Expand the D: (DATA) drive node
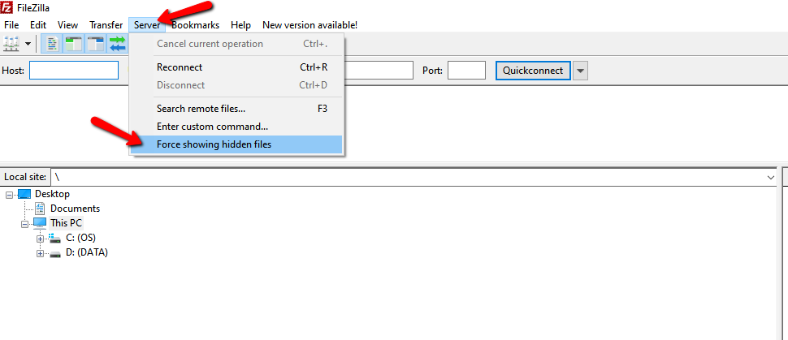The width and height of the screenshot is (788, 340). 41,253
